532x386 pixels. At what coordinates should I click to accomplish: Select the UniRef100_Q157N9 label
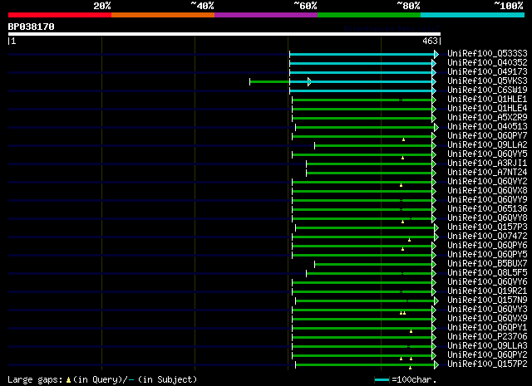coord(487,300)
